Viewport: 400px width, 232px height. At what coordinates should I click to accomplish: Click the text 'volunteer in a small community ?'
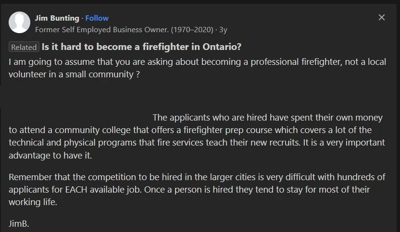(74, 74)
